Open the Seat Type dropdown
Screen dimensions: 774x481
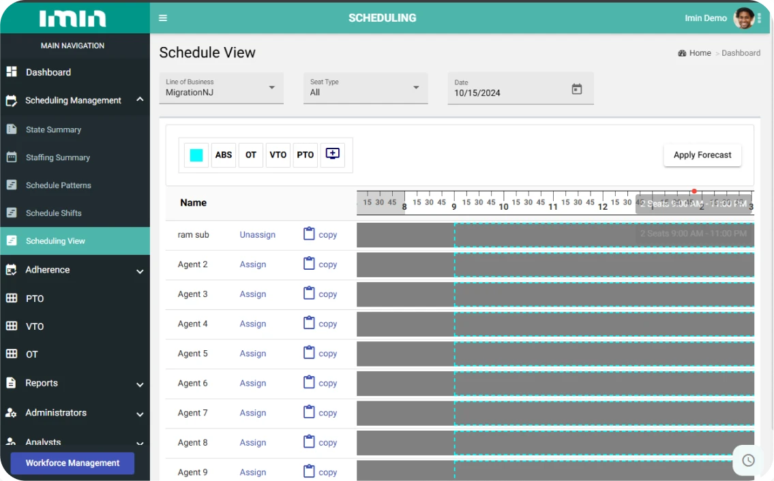click(x=366, y=88)
